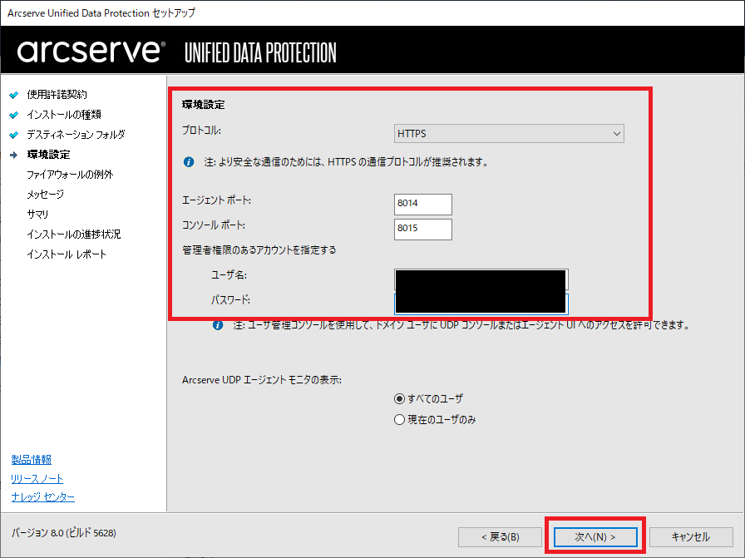Viewport: 745px width, 558px height.
Task: Click the 管理者権限のあるアカウントを指定する text
Action: pos(259,250)
